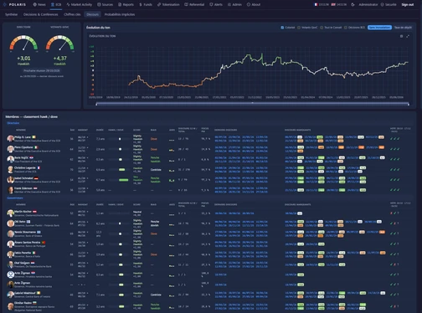
Task: Click the Membres classement hawk / dove heading
Action: coord(31,116)
